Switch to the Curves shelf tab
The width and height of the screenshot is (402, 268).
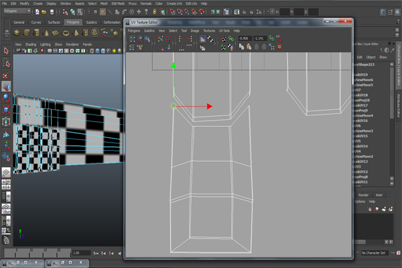[x=36, y=22]
